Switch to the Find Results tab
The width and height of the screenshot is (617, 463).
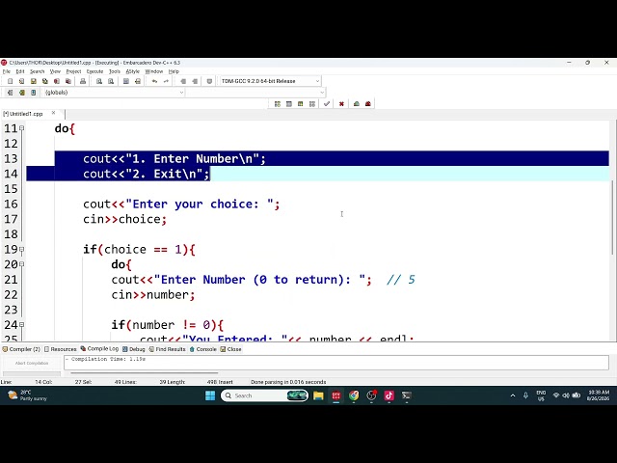167,349
